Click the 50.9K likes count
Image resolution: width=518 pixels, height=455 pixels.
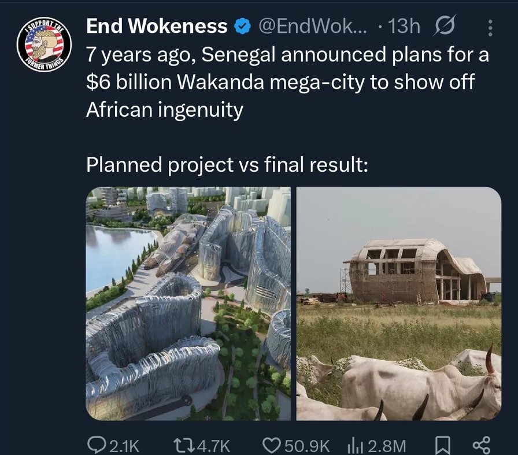[x=307, y=446]
